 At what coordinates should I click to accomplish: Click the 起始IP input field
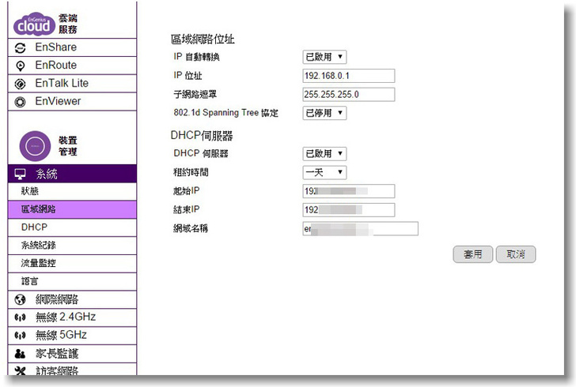click(x=349, y=191)
